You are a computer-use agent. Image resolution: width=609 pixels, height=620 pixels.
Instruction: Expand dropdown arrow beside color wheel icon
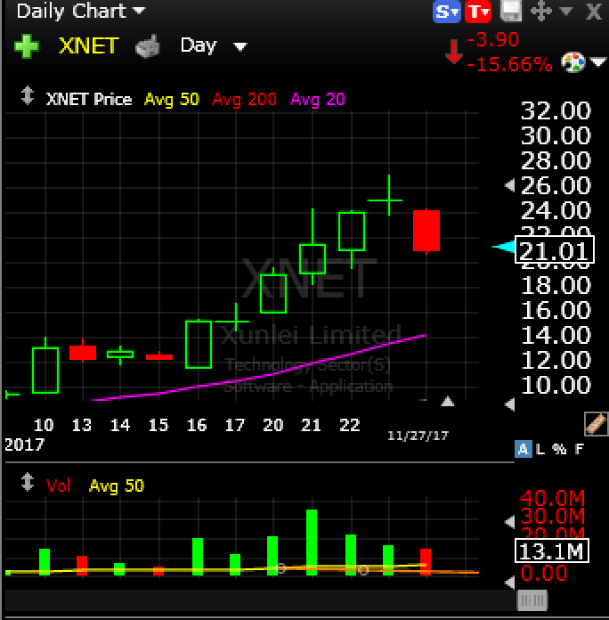[x=598, y=62]
